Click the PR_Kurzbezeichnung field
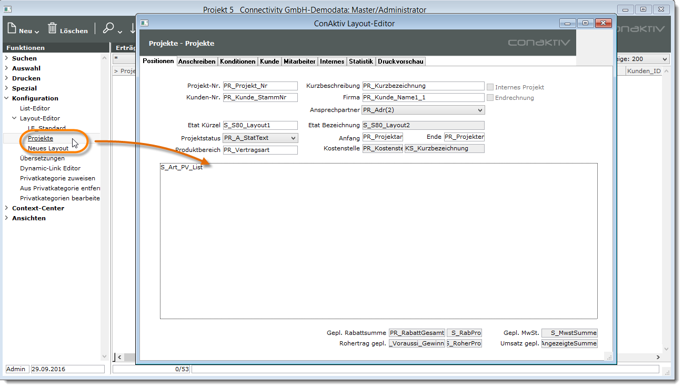The width and height of the screenshot is (683, 388). point(423,86)
